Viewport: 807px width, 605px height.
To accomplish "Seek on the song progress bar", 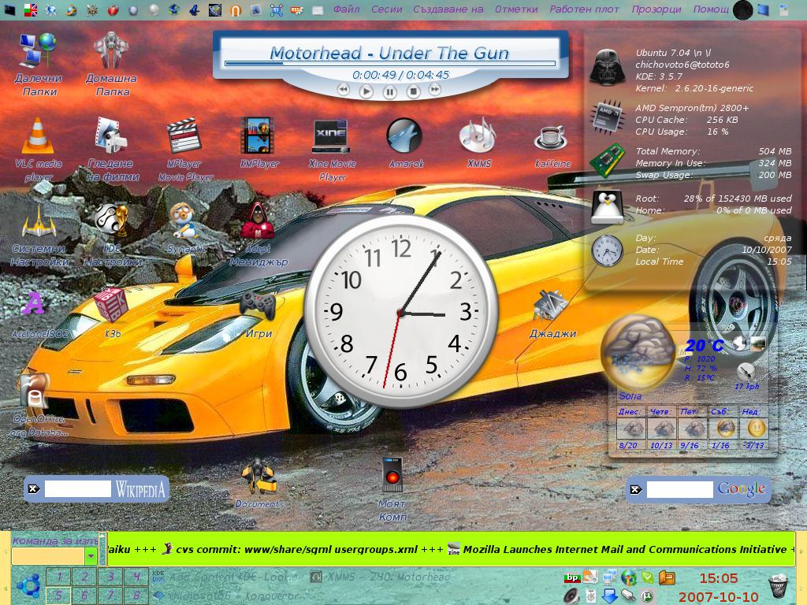I will tap(390, 64).
